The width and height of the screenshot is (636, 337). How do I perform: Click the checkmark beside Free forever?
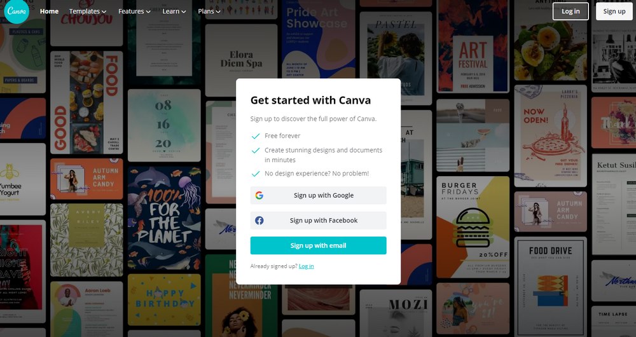tap(256, 136)
